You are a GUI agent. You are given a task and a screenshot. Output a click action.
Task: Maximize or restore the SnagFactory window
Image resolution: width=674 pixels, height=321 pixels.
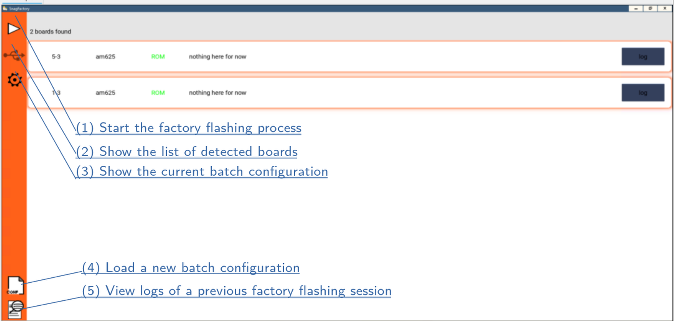pyautogui.click(x=650, y=8)
